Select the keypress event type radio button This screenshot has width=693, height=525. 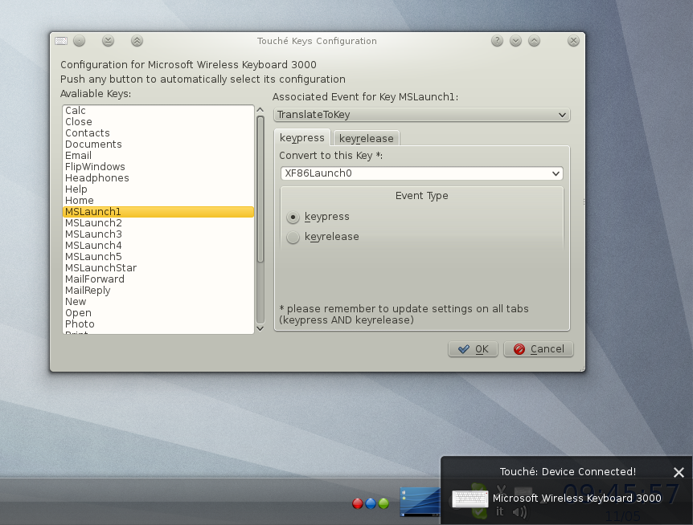(293, 217)
